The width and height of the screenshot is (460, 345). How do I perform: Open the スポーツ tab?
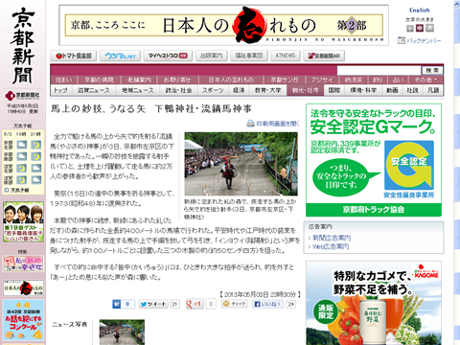(213, 90)
